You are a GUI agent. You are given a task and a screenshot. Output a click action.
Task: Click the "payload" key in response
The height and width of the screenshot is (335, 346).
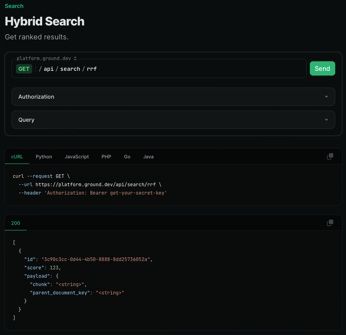coord(37,276)
